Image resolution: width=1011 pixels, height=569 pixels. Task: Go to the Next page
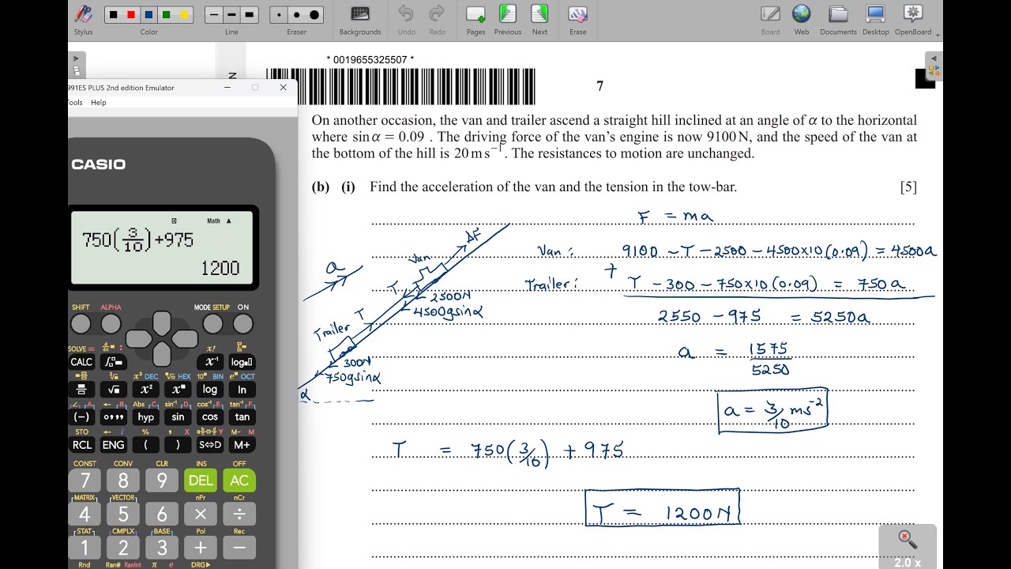click(539, 20)
